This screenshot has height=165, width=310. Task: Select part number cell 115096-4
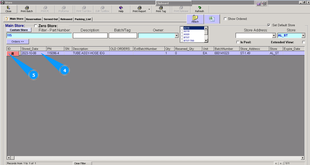click(55, 53)
